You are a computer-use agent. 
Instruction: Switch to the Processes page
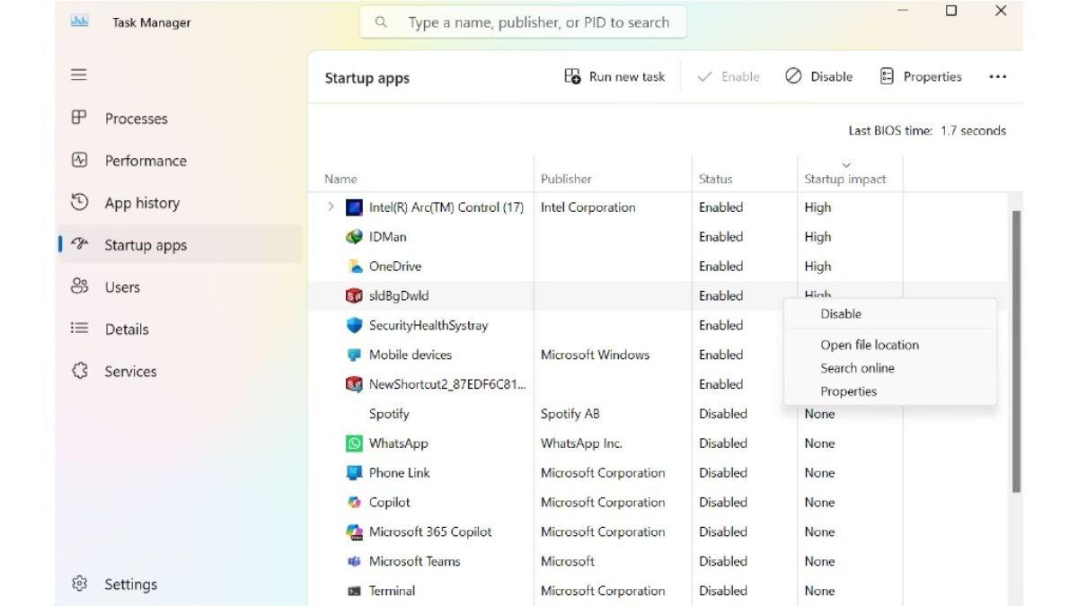click(180, 119)
